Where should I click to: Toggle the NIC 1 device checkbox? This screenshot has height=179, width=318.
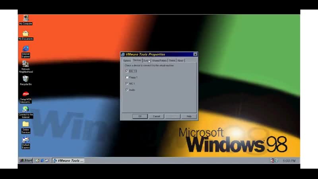pos(127,84)
